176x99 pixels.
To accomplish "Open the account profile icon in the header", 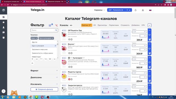I will [143, 10].
